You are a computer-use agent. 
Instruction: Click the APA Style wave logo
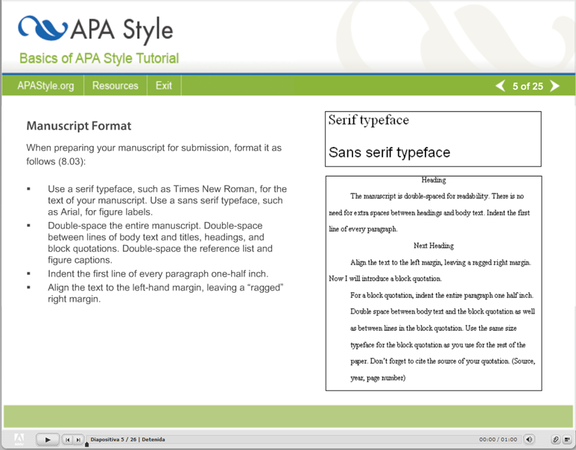pos(42,28)
